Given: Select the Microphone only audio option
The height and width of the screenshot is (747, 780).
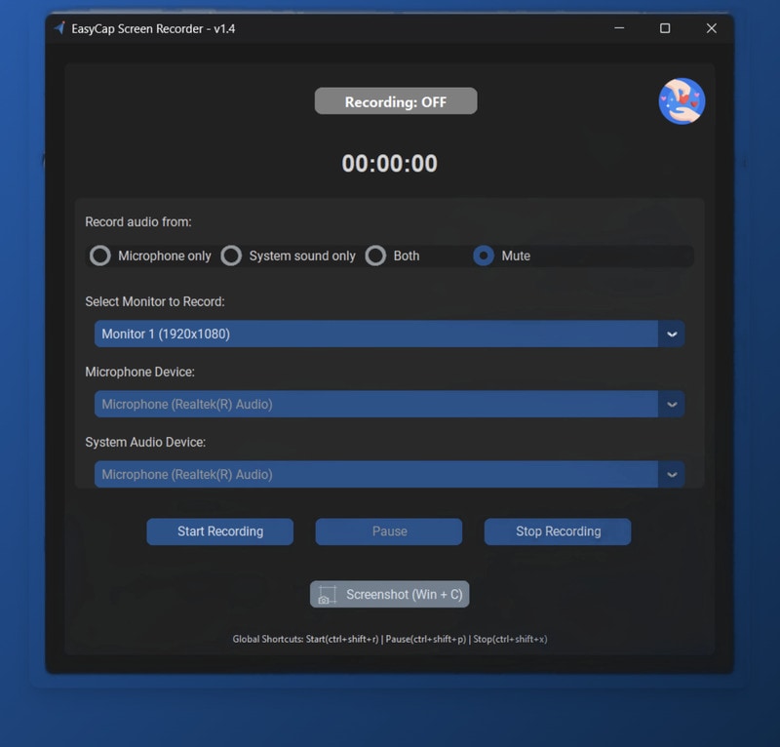Looking at the screenshot, I should pos(99,256).
